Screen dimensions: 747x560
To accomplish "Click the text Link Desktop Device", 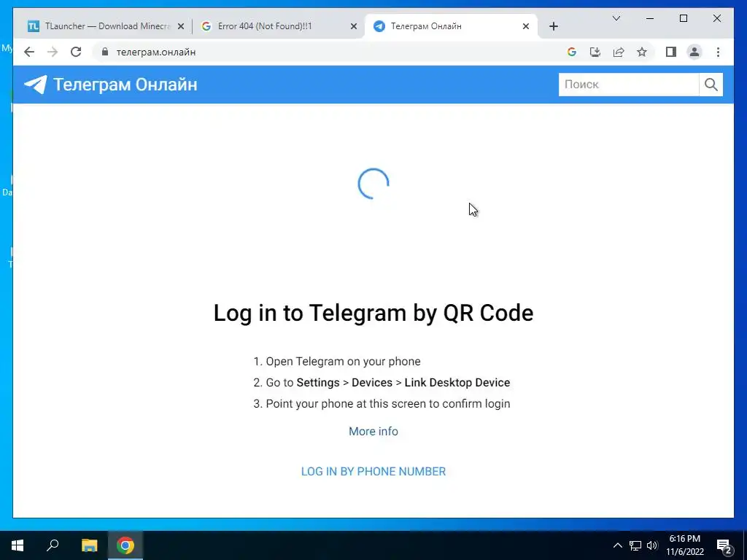I will tap(457, 382).
